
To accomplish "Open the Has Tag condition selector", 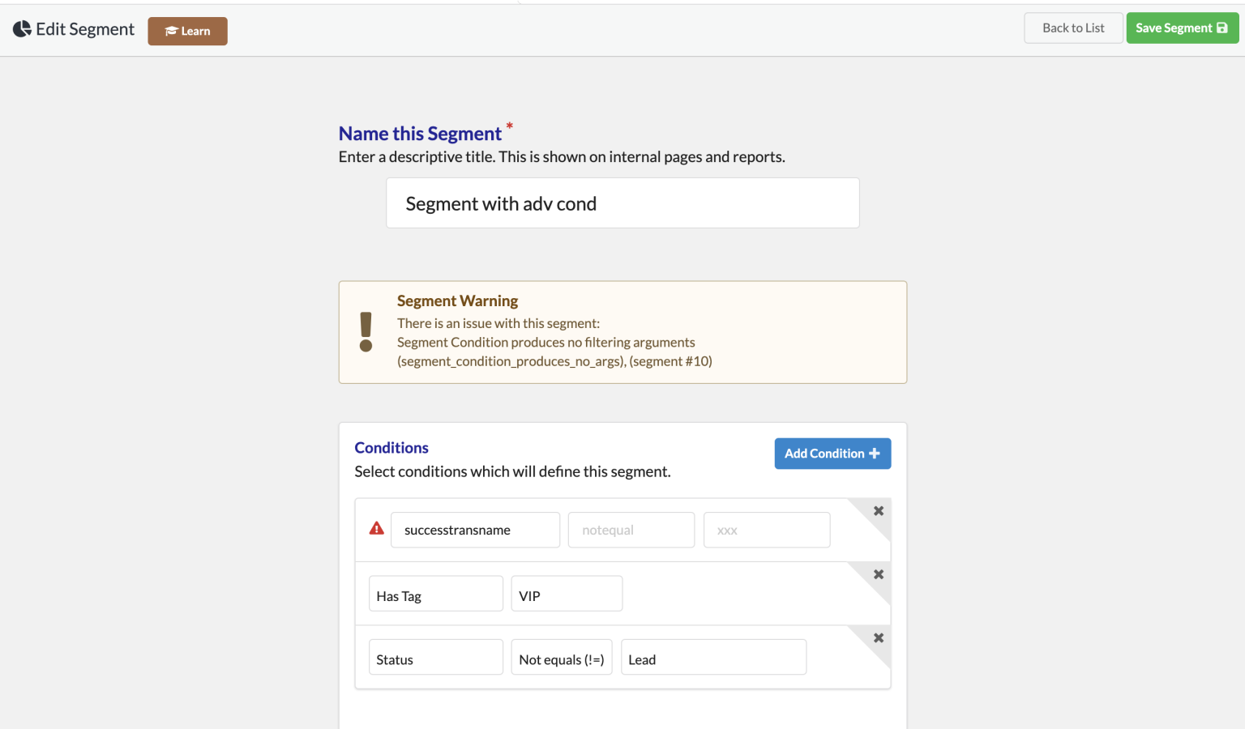I will (x=435, y=594).
